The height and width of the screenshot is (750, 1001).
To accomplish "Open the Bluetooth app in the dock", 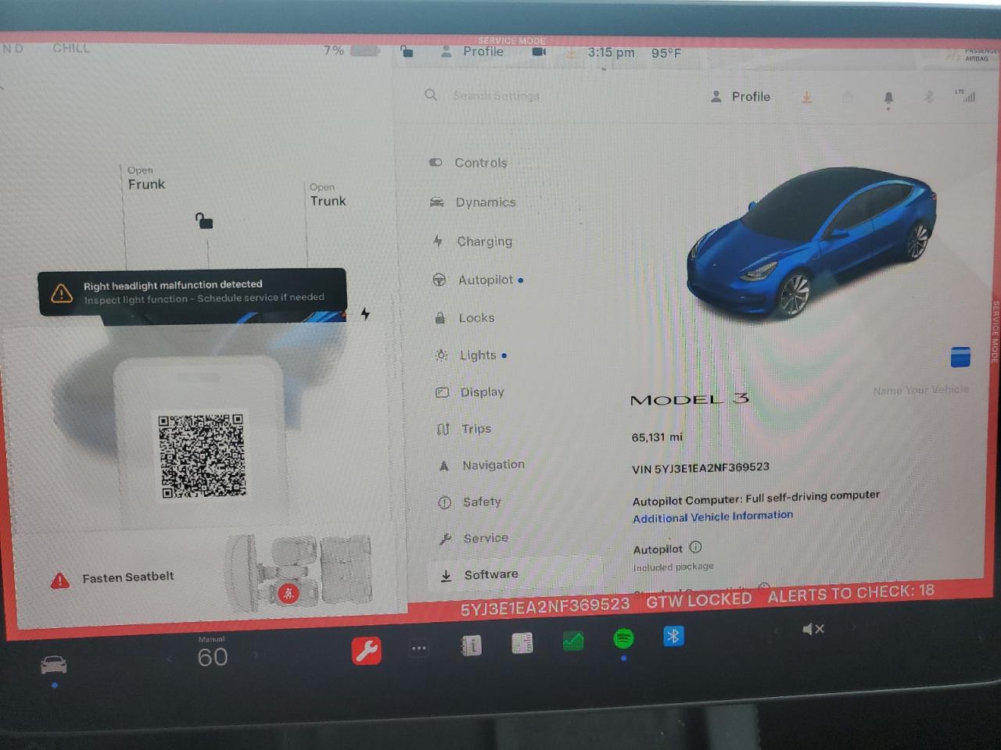I will pyautogui.click(x=673, y=636).
